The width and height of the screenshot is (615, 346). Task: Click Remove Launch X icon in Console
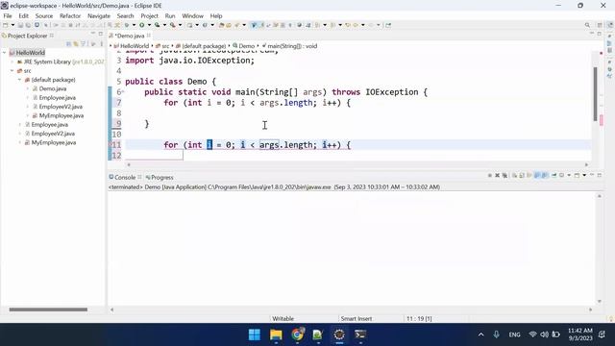point(498,175)
